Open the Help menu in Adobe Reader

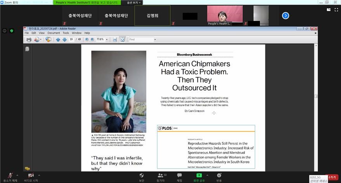pos(87,33)
